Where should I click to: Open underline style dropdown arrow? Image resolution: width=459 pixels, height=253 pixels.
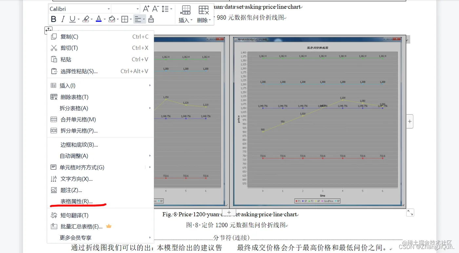(78, 19)
